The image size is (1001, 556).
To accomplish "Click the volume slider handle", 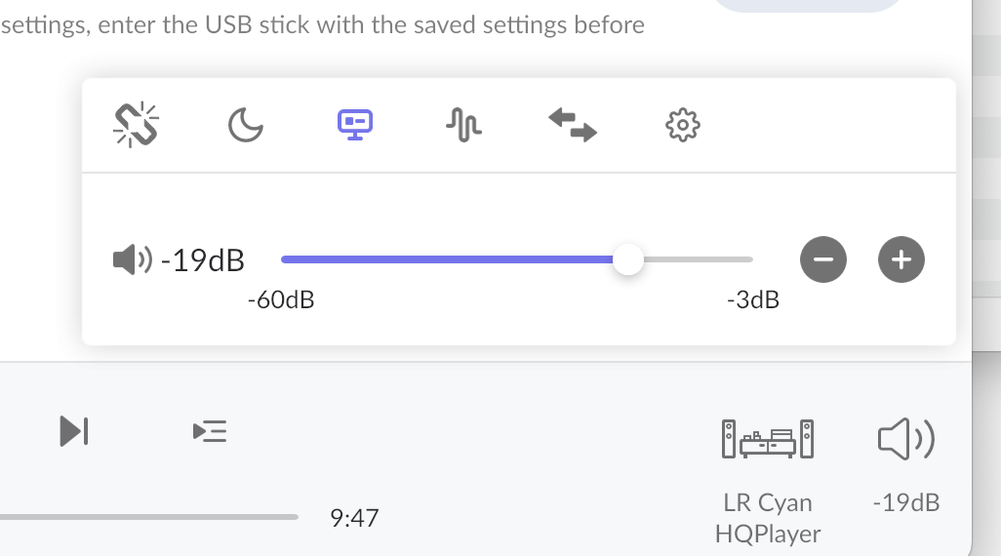I will click(x=628, y=259).
